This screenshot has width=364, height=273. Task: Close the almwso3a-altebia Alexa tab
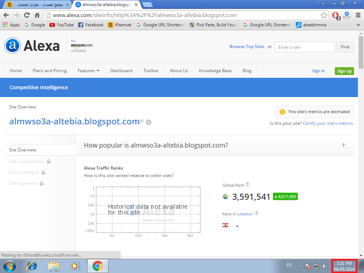click(x=136, y=5)
